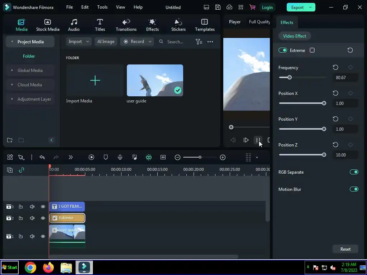Screen dimensions: 367x275
Task: Click the zoom in timeline plus icon
Action: [x=223, y=158]
